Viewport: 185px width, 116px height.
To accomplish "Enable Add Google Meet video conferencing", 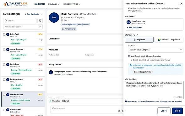I will click(x=129, y=56).
